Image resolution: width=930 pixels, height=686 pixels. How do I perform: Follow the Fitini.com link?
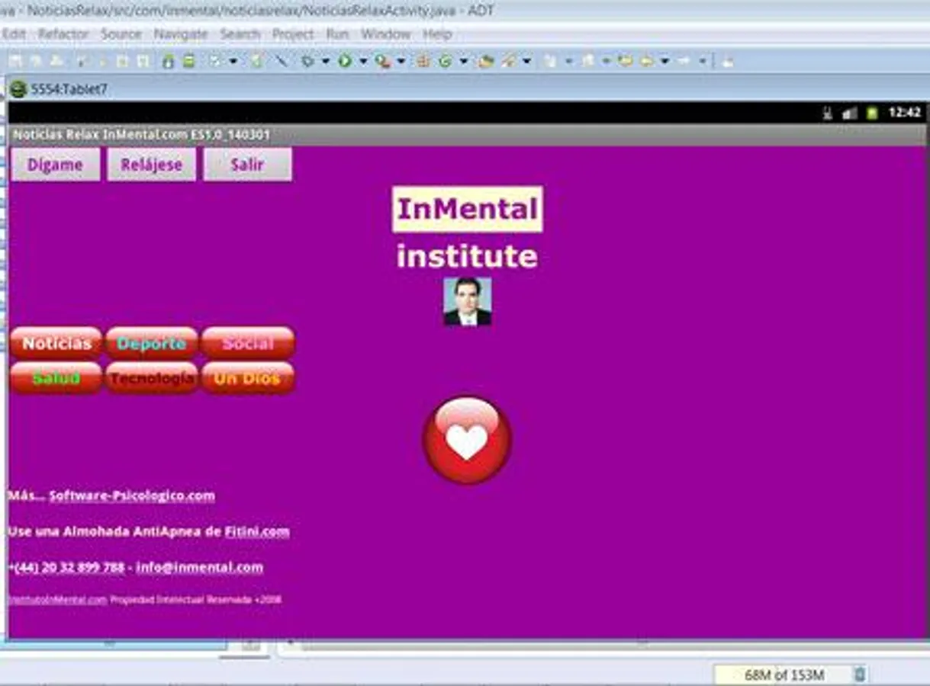257,531
